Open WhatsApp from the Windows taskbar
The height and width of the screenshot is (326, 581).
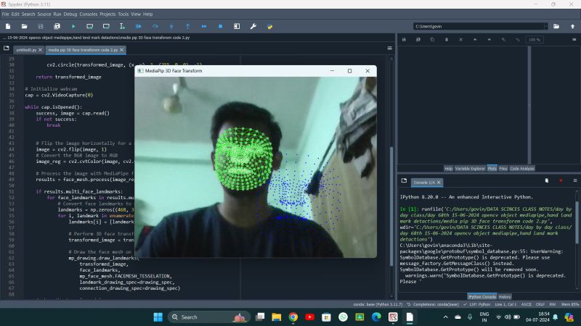(x=343, y=317)
